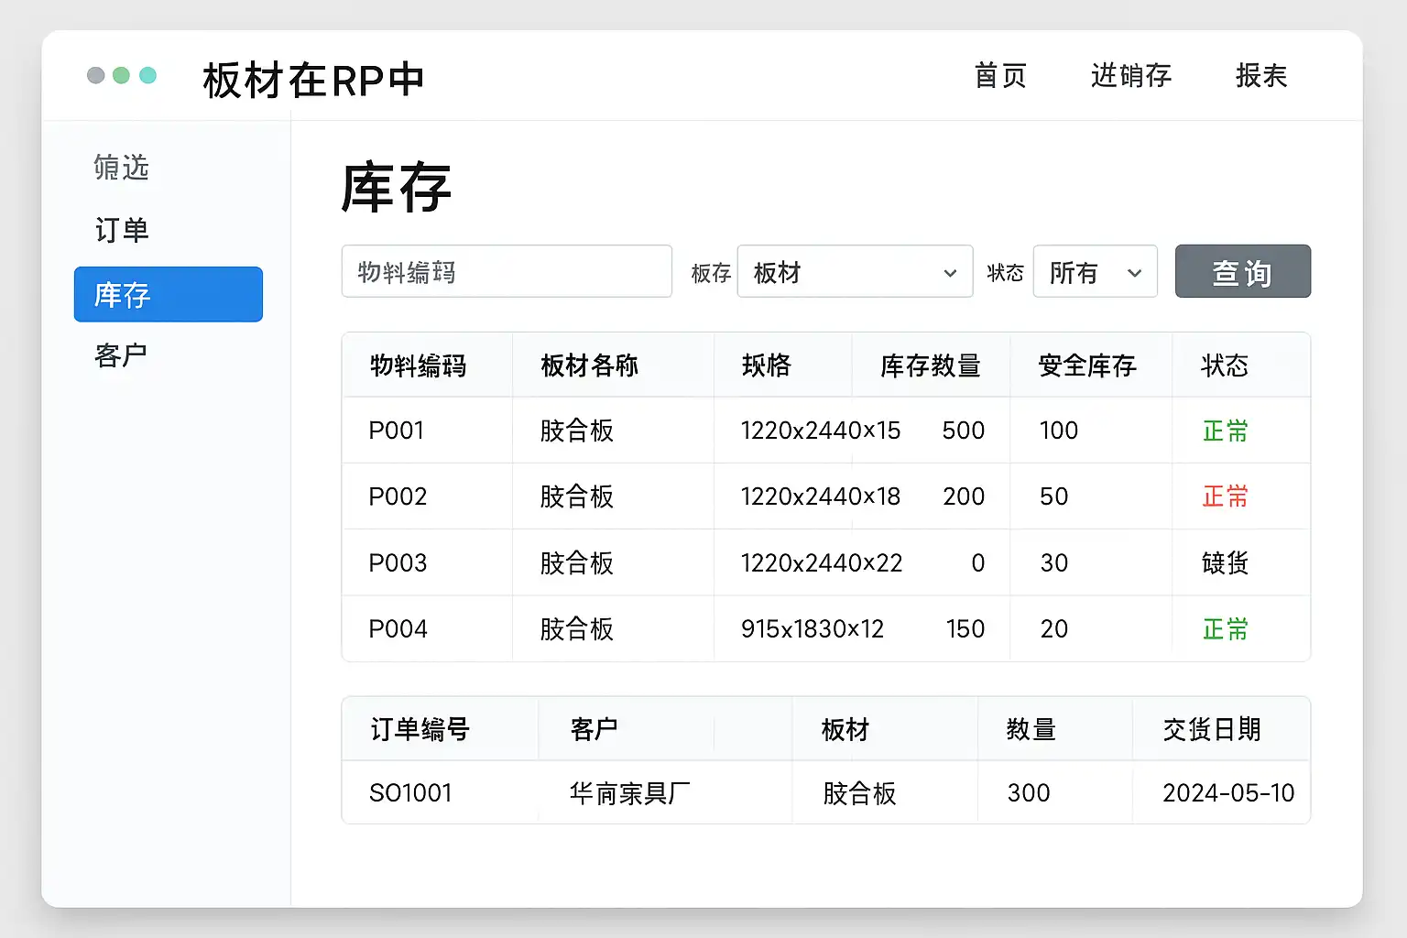Screen dimensions: 1407x938
Task: Select 库存 in the sidebar
Action: tap(169, 294)
